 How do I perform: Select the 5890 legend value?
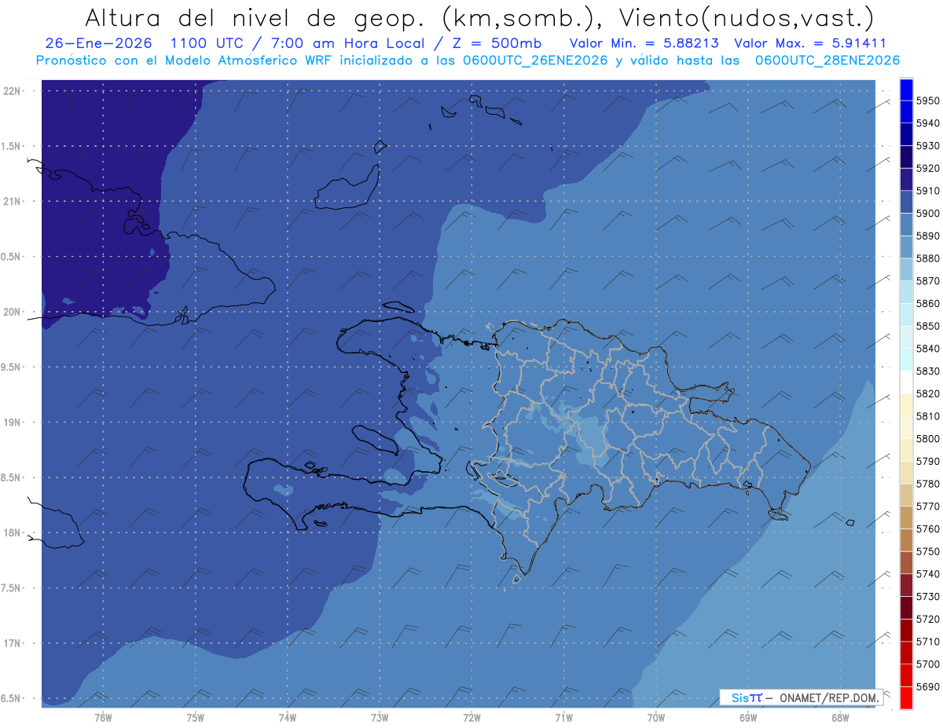click(x=927, y=236)
